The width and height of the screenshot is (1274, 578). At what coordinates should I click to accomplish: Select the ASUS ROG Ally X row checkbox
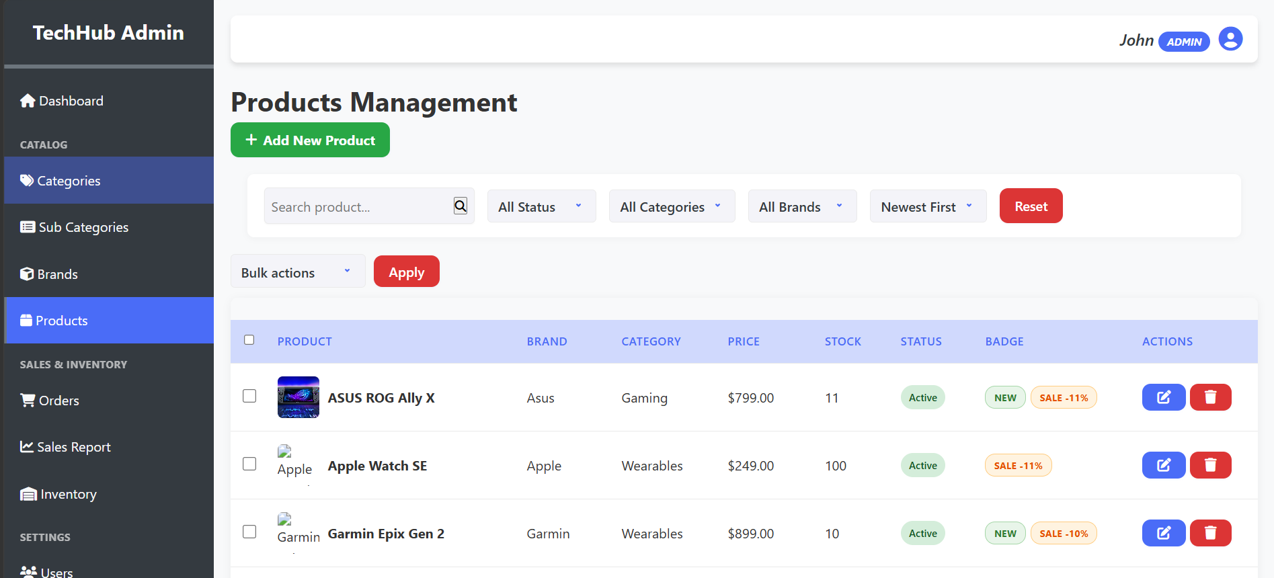point(249,396)
